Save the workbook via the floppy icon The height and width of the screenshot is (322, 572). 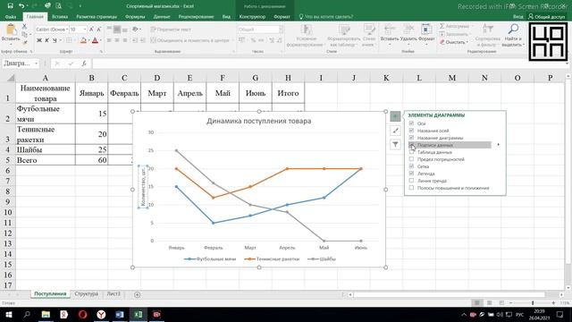(10, 6)
